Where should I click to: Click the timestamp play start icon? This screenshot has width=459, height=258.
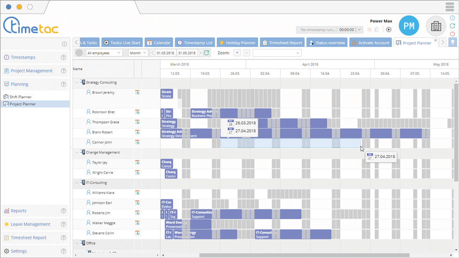tap(389, 29)
